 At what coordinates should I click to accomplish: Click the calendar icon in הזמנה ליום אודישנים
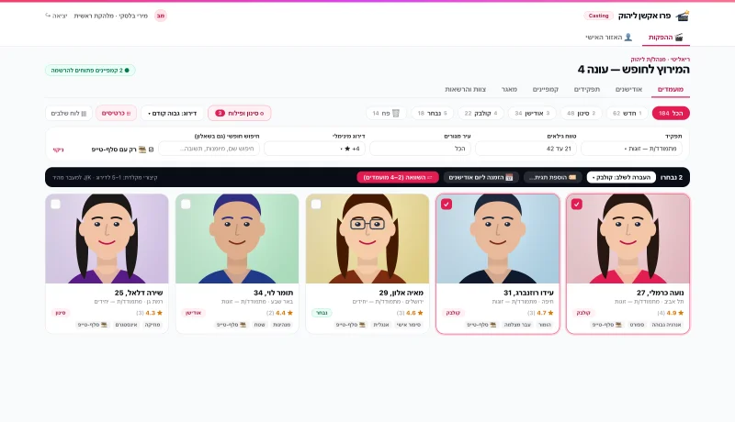[x=510, y=177]
